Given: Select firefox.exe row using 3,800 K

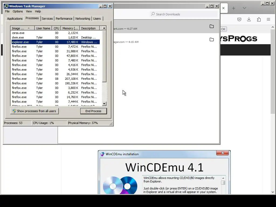Looking at the screenshot, I should click(x=56, y=88).
